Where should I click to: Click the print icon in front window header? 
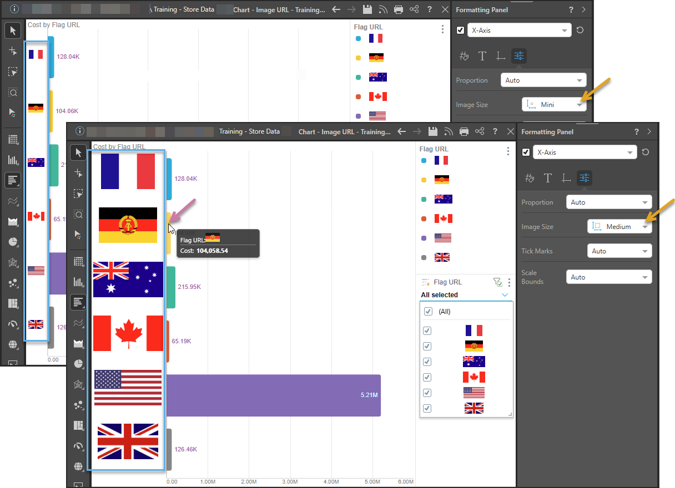pos(464,131)
